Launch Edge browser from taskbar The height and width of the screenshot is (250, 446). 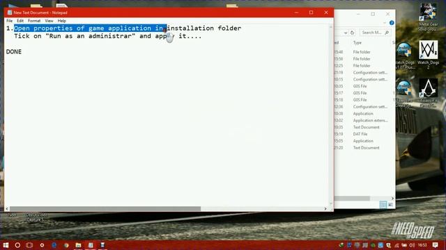(54, 245)
